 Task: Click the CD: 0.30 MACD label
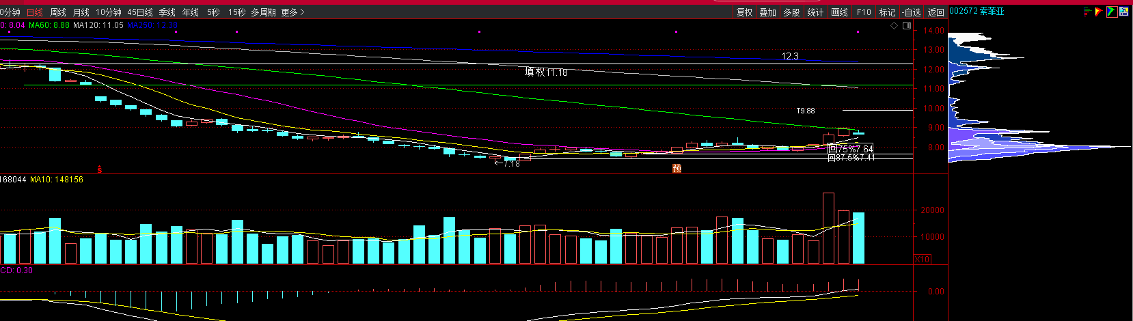[x=16, y=270]
